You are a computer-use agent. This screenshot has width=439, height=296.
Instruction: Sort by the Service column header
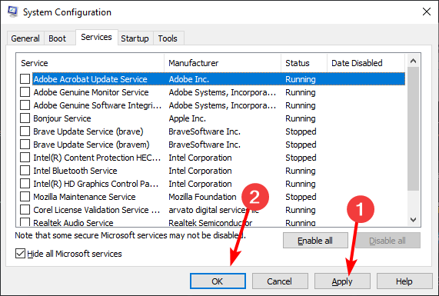pyautogui.click(x=90, y=63)
